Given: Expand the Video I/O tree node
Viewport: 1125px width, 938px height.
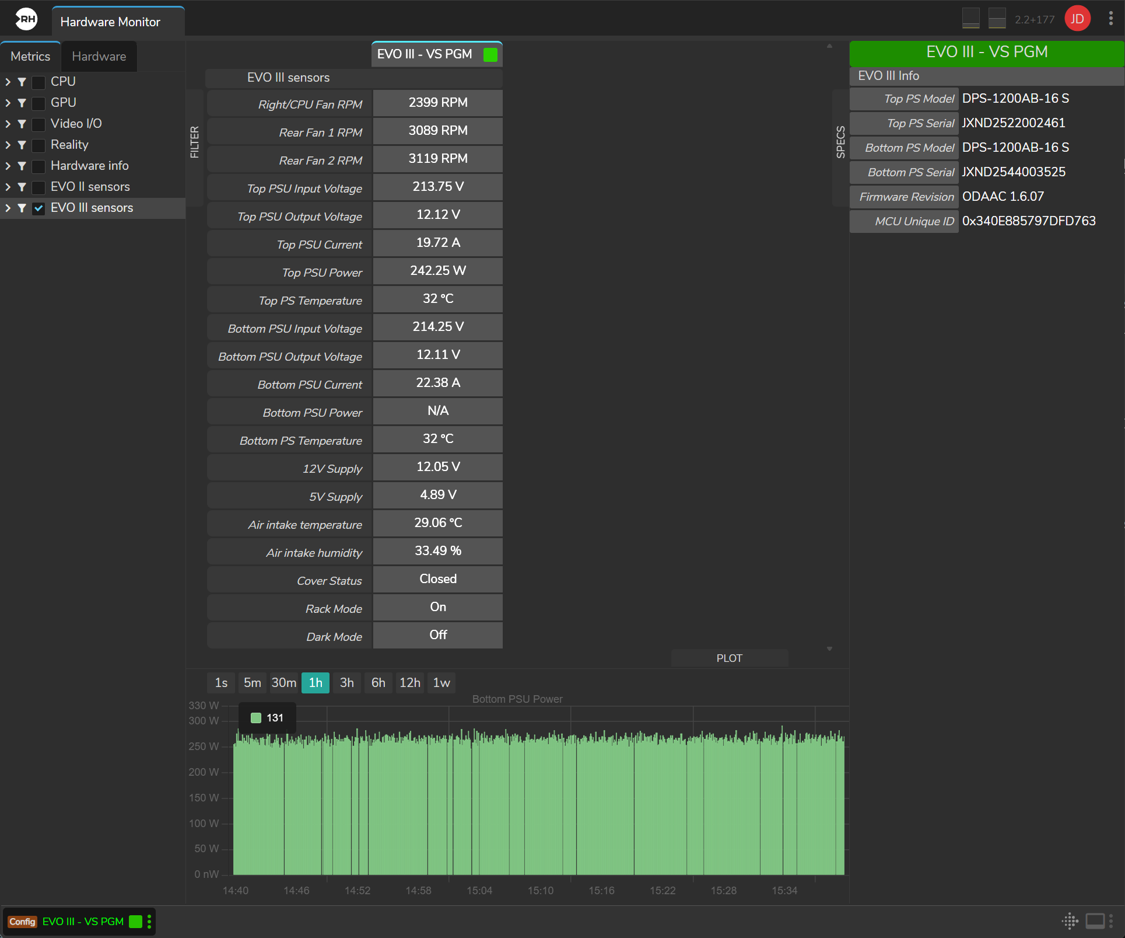Looking at the screenshot, I should pyautogui.click(x=8, y=124).
